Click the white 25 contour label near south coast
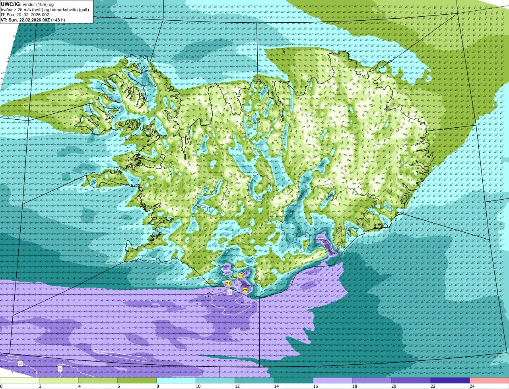Viewport: 509px width, 389px height. 229,292
